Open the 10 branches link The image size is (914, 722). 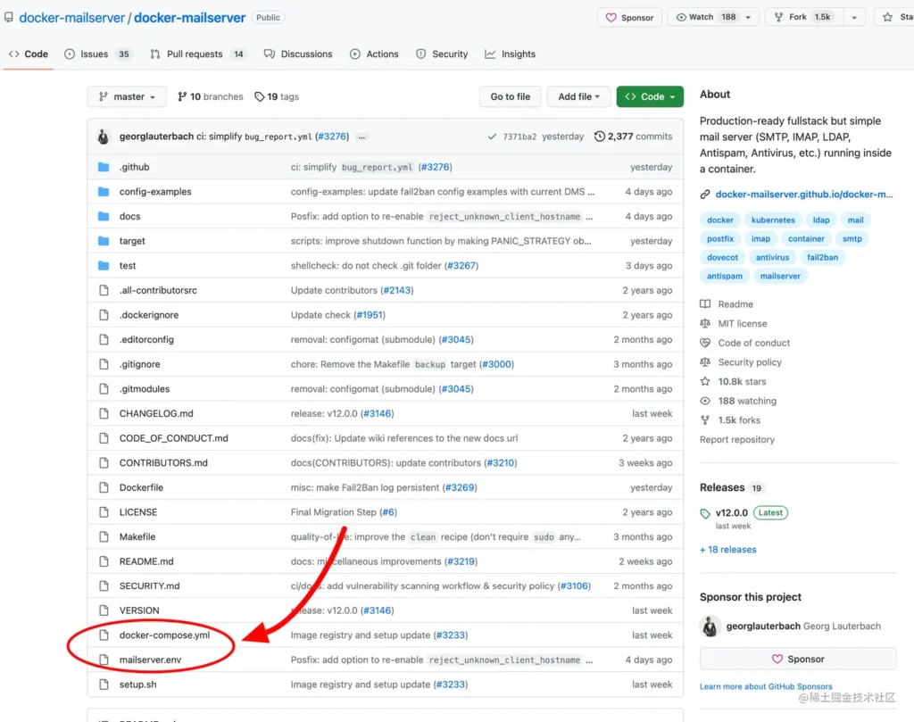tap(211, 96)
